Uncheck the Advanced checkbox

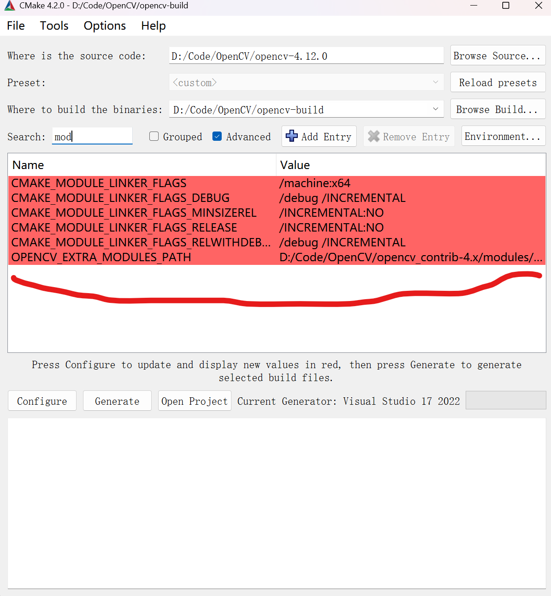[217, 136]
